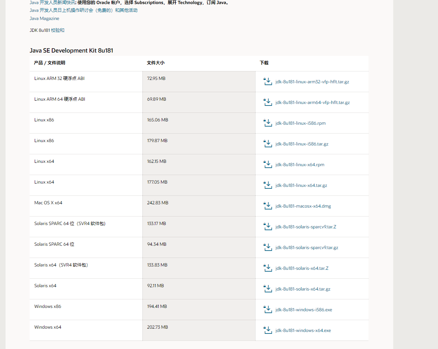Download jdk-8u181-windows-i586.exe link
The height and width of the screenshot is (349, 438).
click(304, 310)
